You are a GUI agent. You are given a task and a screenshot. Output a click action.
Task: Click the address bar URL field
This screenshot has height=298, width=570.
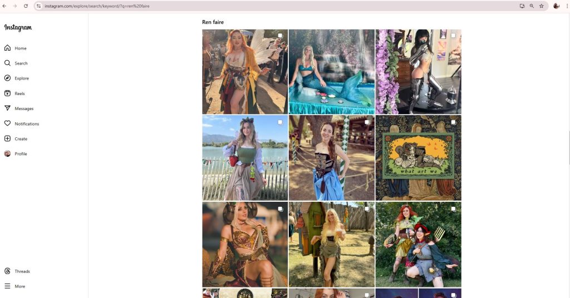pos(223,6)
